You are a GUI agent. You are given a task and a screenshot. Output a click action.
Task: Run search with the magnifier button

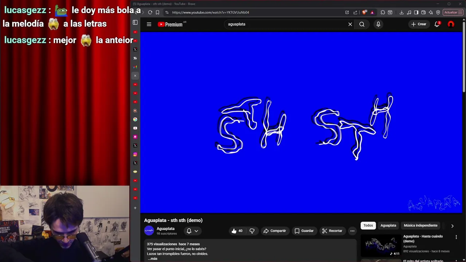[362, 24]
